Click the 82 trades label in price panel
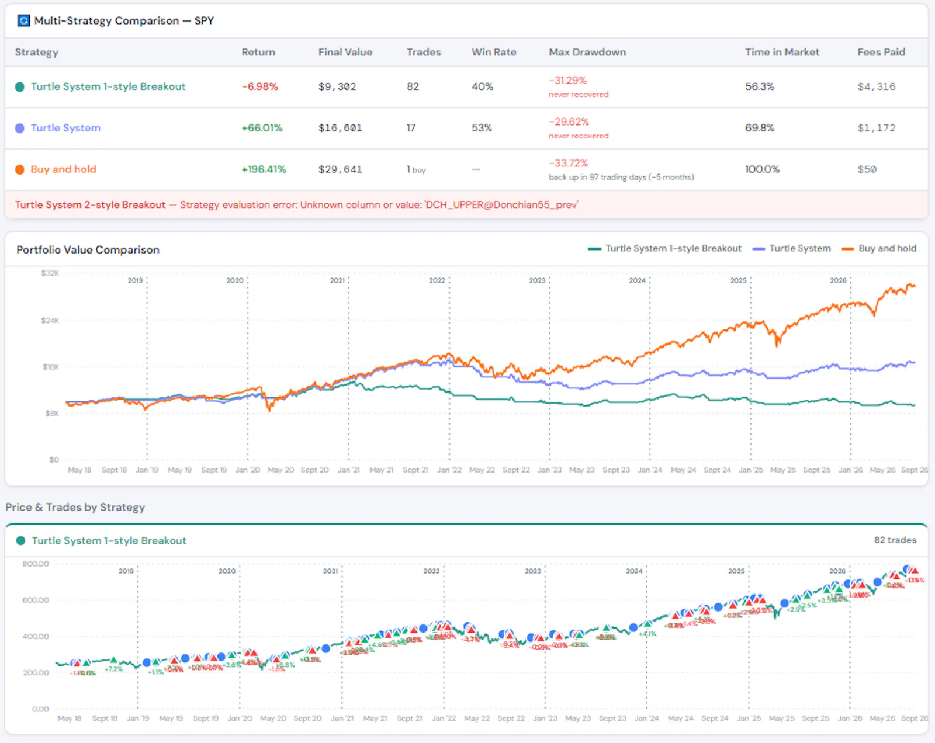Screen dimensions: 935x743 coord(895,540)
